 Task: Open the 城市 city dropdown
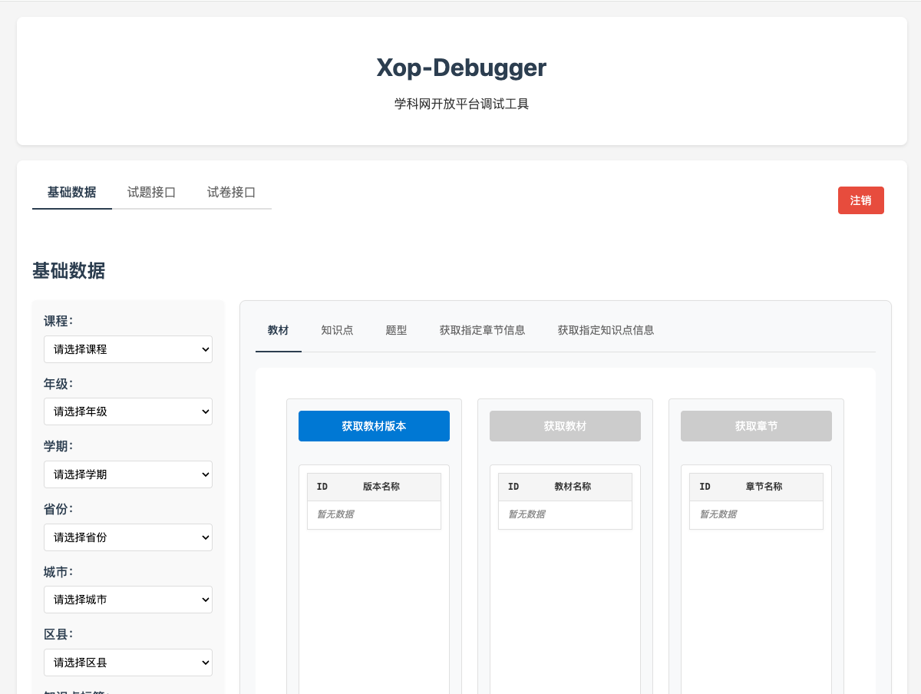pos(127,600)
